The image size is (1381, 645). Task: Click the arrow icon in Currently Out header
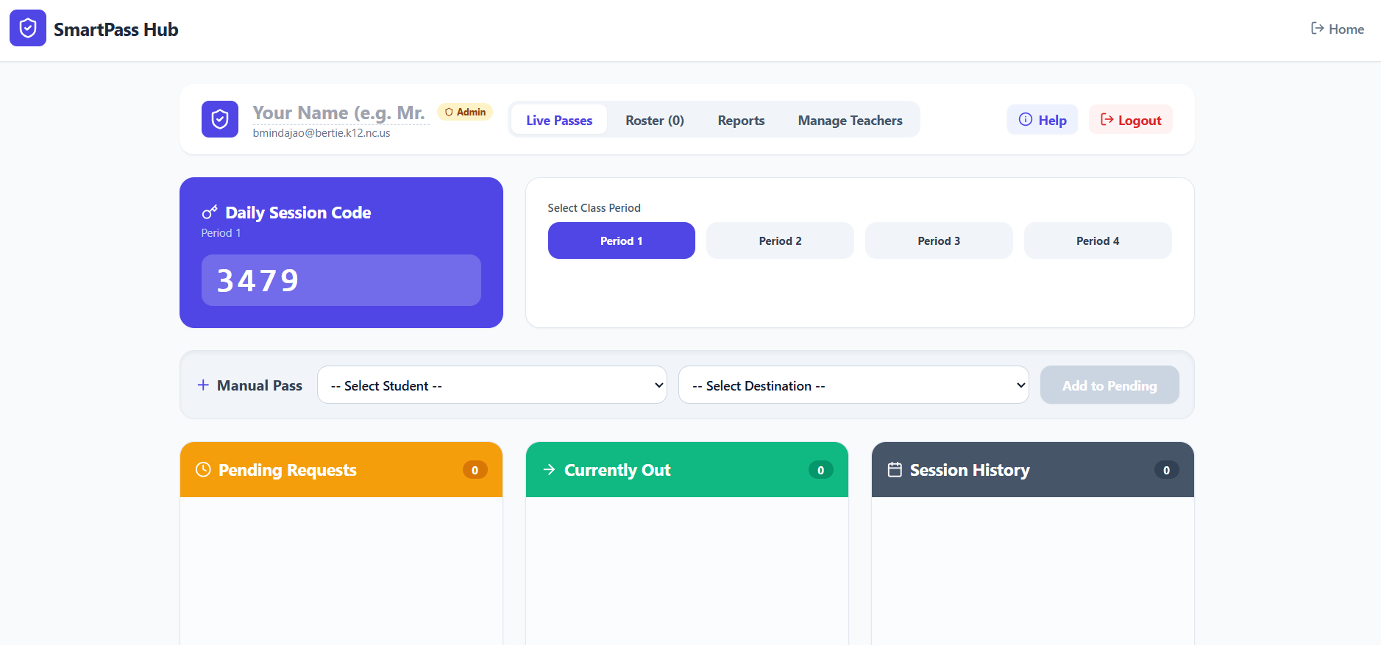point(549,469)
